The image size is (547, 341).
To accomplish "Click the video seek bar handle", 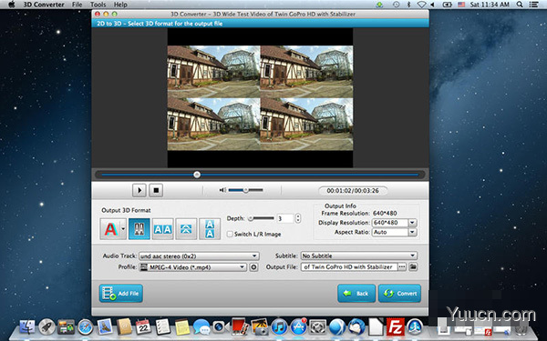I will click(197, 175).
